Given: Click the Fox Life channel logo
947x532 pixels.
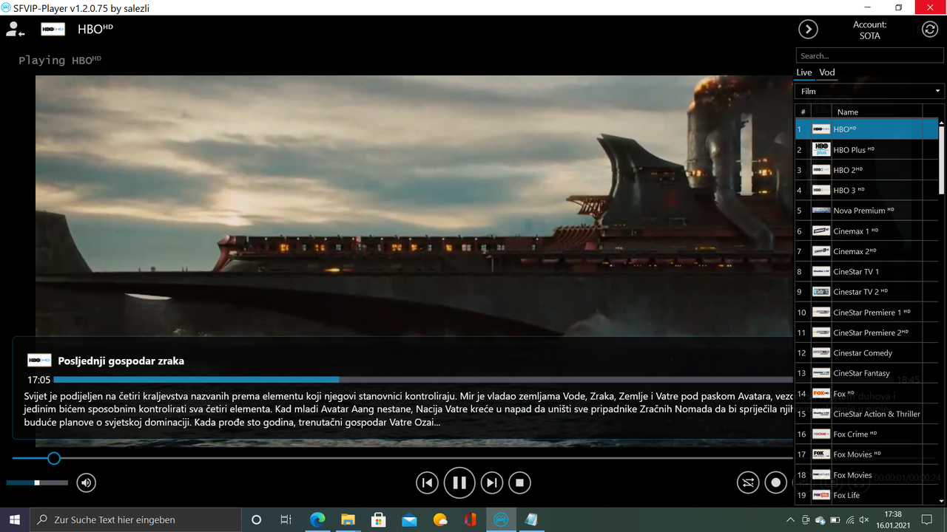Looking at the screenshot, I should [x=821, y=495].
